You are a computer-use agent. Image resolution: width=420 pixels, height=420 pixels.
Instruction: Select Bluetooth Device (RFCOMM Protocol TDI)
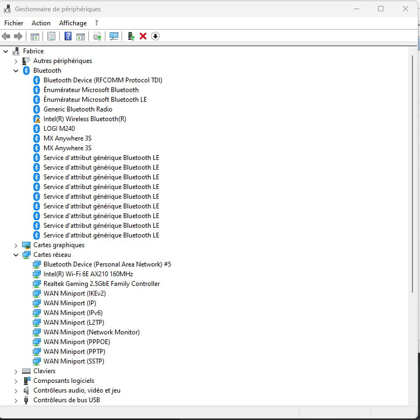click(x=103, y=80)
